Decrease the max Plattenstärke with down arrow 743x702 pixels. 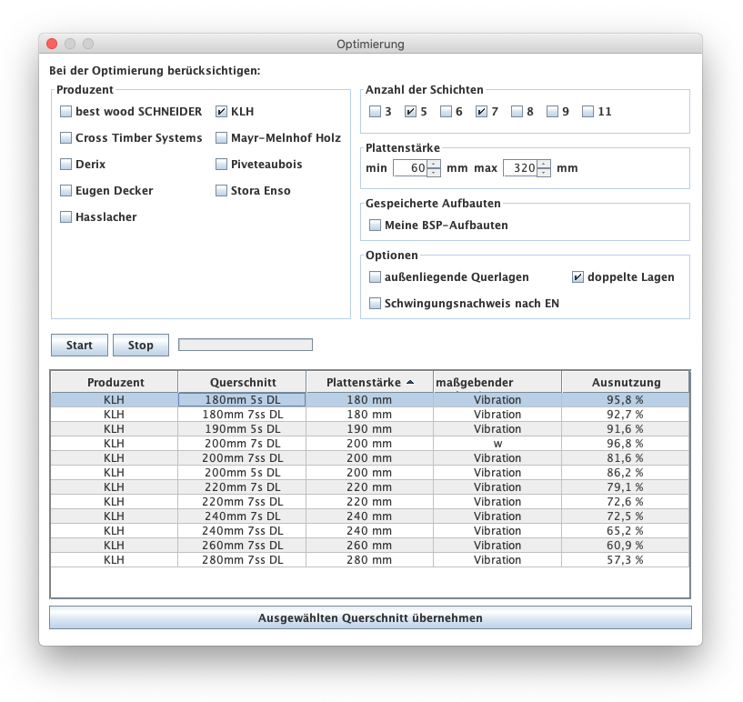(x=544, y=173)
